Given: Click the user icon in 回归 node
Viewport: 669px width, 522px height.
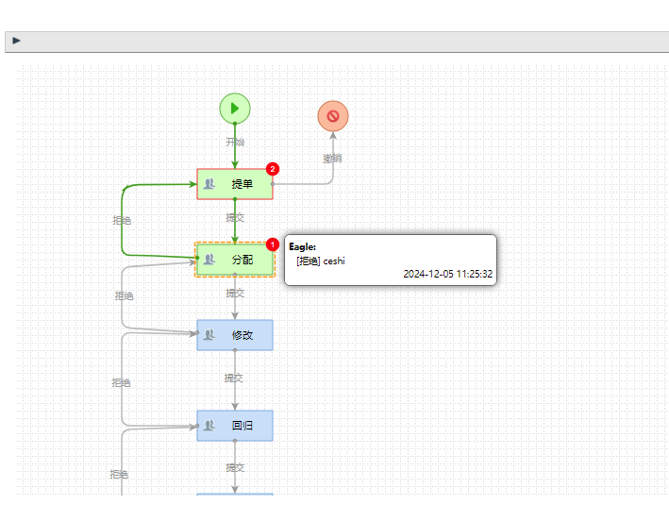Looking at the screenshot, I should point(209,426).
